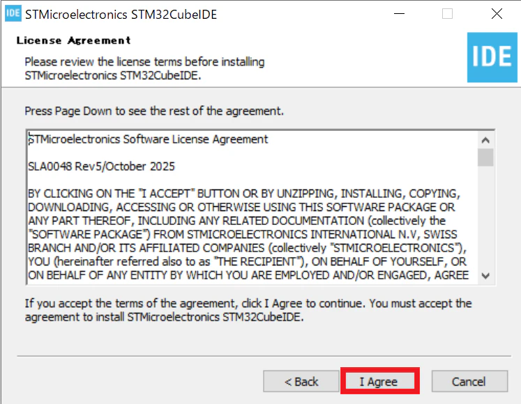Screen dimensions: 521x404
Task: Minimize the installer window
Action: [x=399, y=14]
